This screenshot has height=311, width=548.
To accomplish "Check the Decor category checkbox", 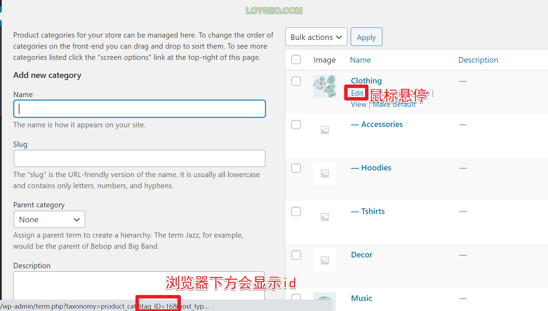I will [296, 255].
